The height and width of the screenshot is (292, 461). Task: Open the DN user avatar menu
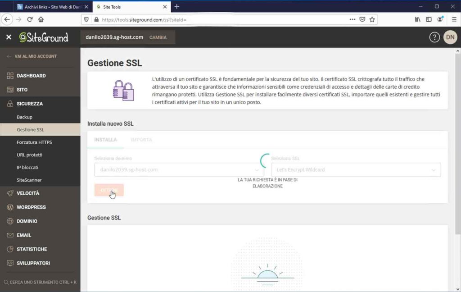[x=450, y=37]
